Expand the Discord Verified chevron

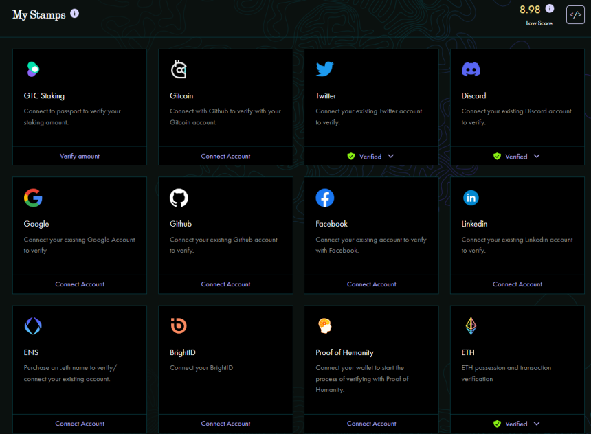point(537,156)
